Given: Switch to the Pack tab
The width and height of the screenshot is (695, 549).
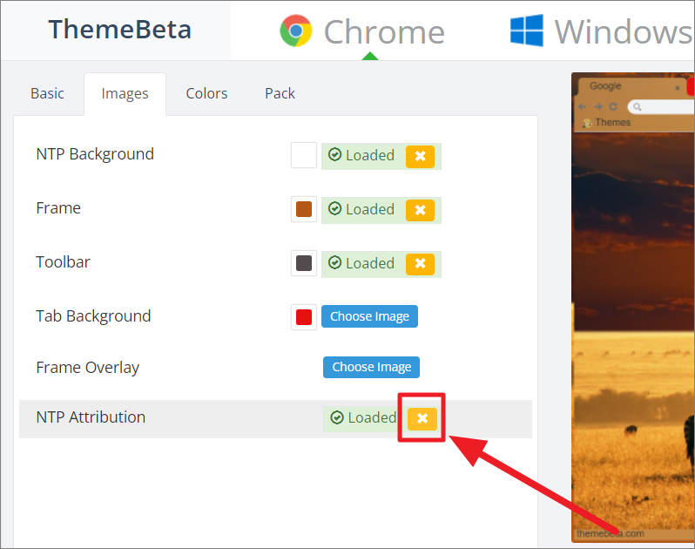Looking at the screenshot, I should (x=280, y=93).
